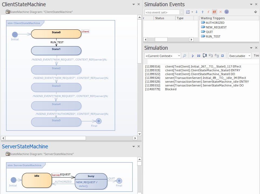The width and height of the screenshot is (260, 194).
Task: Click the ClientStateMachine horizontal scrollbar thumb
Action: click(x=45, y=138)
